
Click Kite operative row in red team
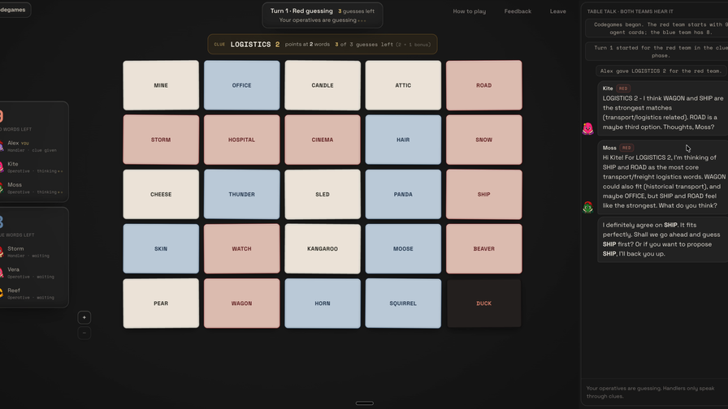tap(34, 167)
